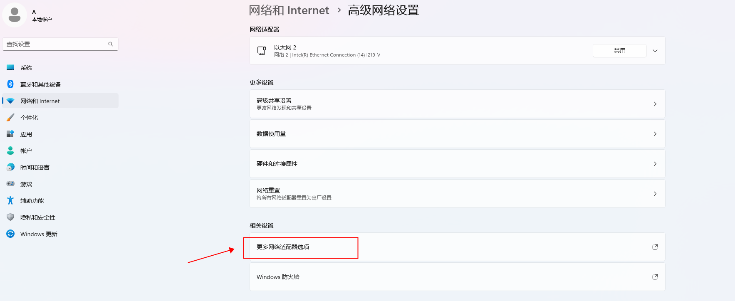Click the 个性化 paintbrush icon
The height and width of the screenshot is (301, 735).
[x=10, y=117]
